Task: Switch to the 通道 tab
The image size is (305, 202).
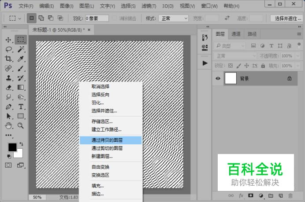Action: [236, 34]
